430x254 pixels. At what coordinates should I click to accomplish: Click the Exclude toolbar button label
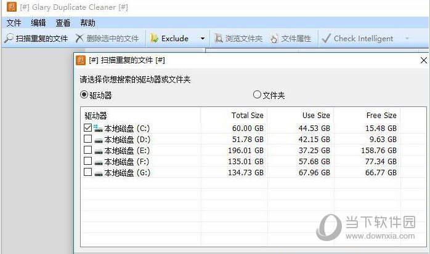click(x=175, y=38)
